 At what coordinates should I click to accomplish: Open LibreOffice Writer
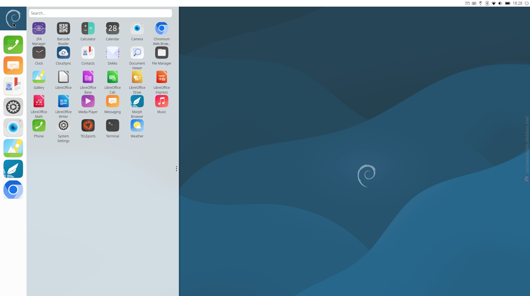63,101
